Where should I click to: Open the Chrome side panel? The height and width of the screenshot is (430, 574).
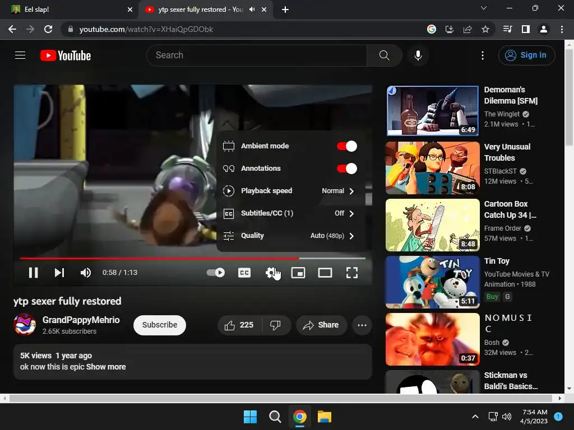tap(526, 29)
